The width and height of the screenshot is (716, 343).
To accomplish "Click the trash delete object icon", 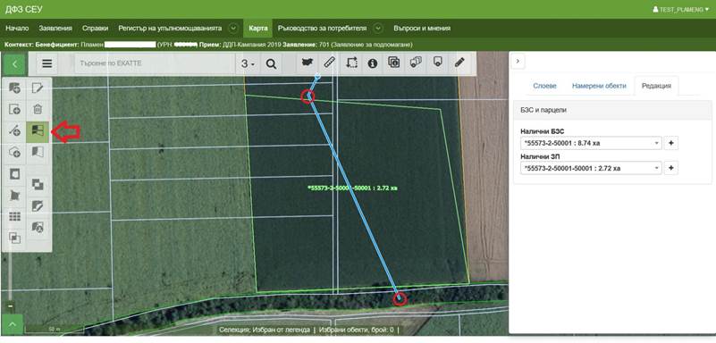I will pyautogui.click(x=38, y=110).
